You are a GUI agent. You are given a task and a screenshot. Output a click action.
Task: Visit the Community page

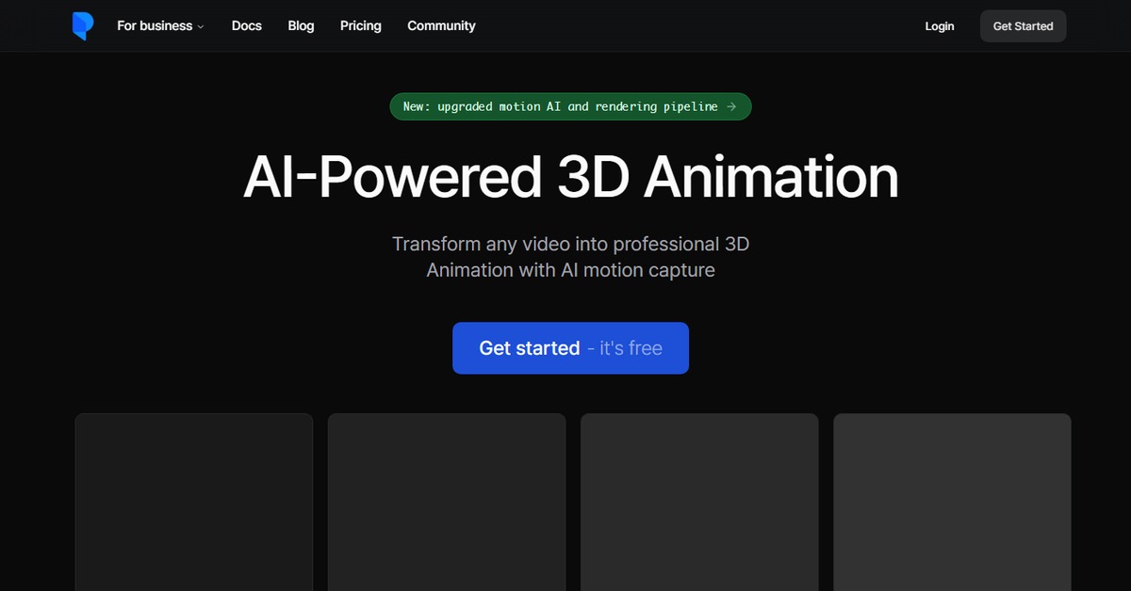click(x=441, y=26)
